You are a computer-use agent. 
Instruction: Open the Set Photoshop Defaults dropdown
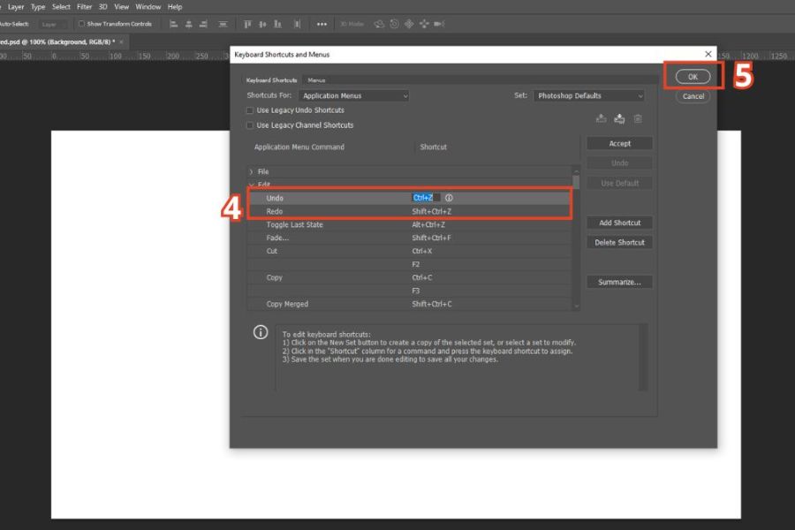point(588,95)
